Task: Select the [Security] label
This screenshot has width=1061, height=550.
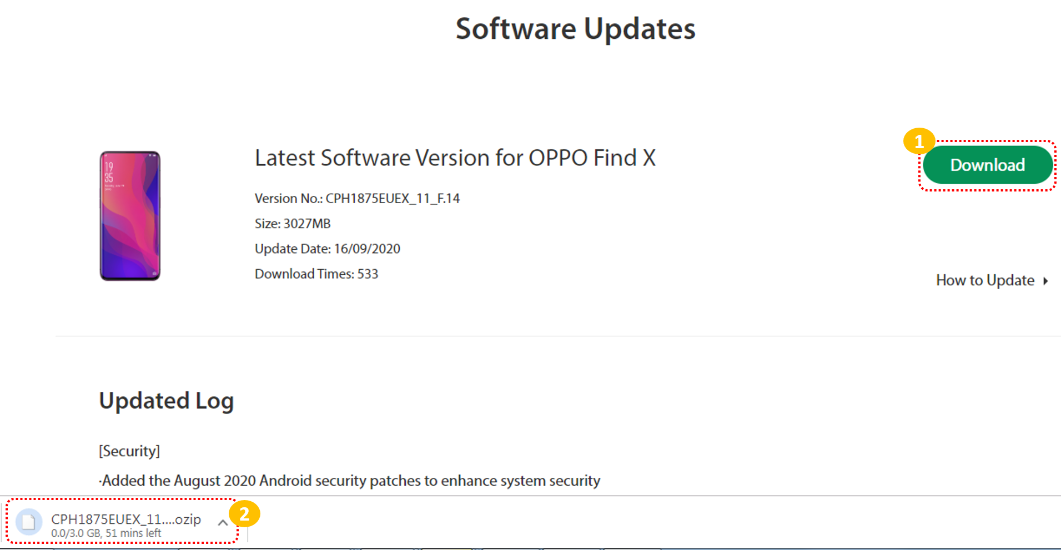Action: coord(129,451)
